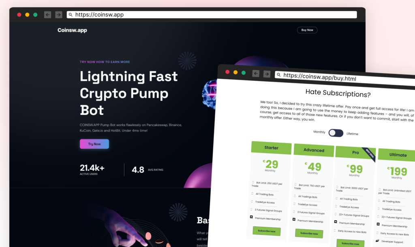The width and height of the screenshot is (415, 247).
Task: Select the Starter plan header
Action: [x=271, y=148]
